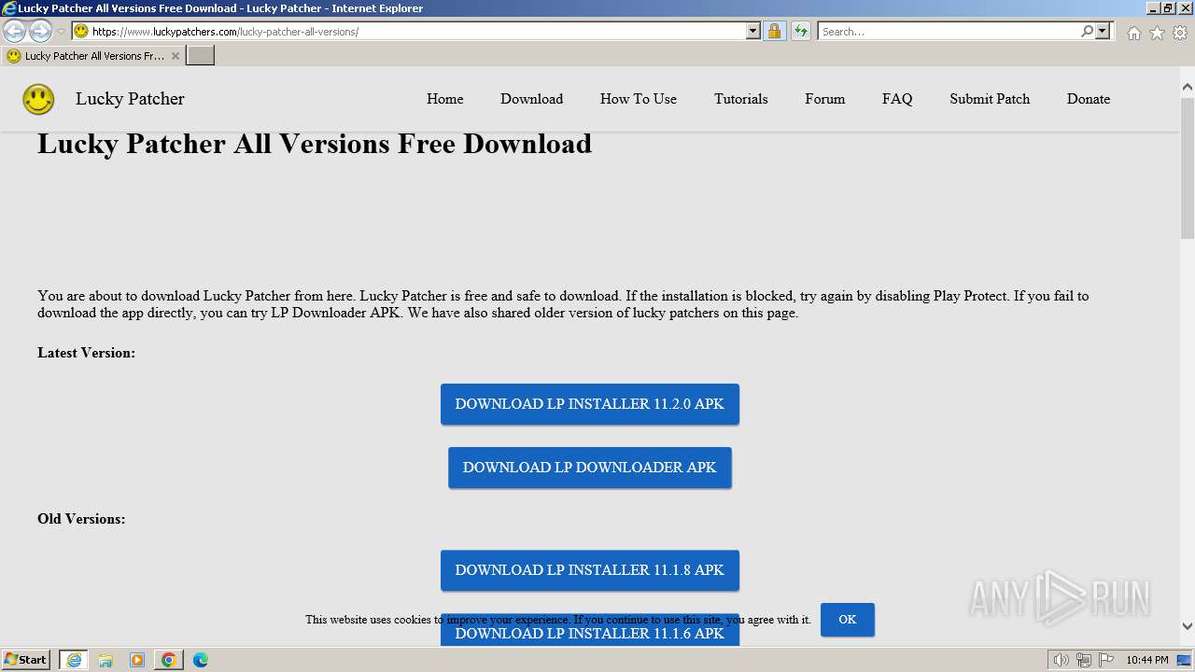Open the Tools gear icon
The width and height of the screenshot is (1195, 672).
click(1180, 33)
